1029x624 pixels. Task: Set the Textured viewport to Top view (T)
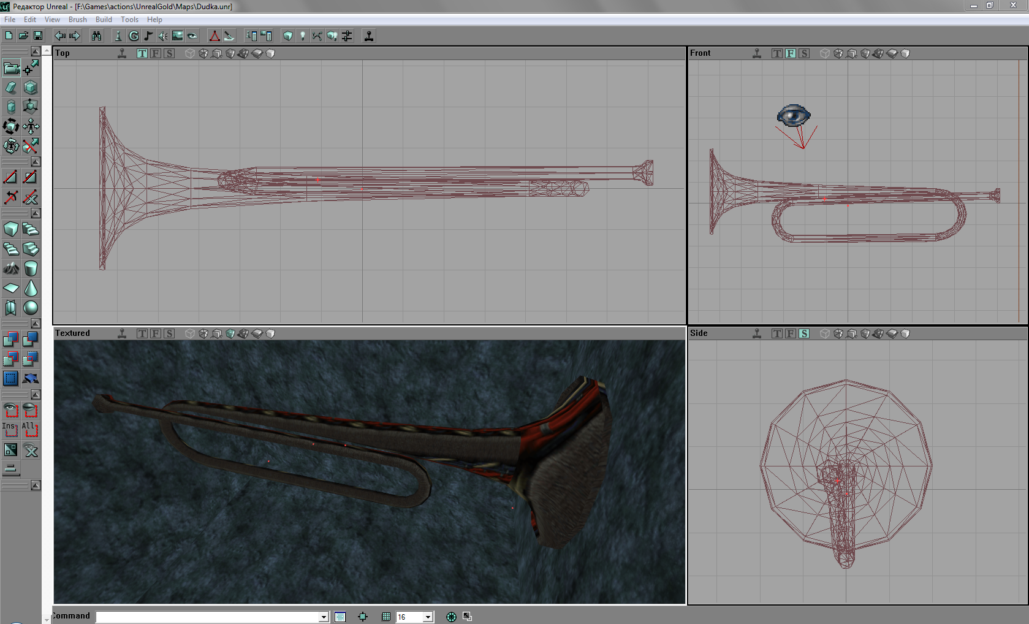(142, 333)
